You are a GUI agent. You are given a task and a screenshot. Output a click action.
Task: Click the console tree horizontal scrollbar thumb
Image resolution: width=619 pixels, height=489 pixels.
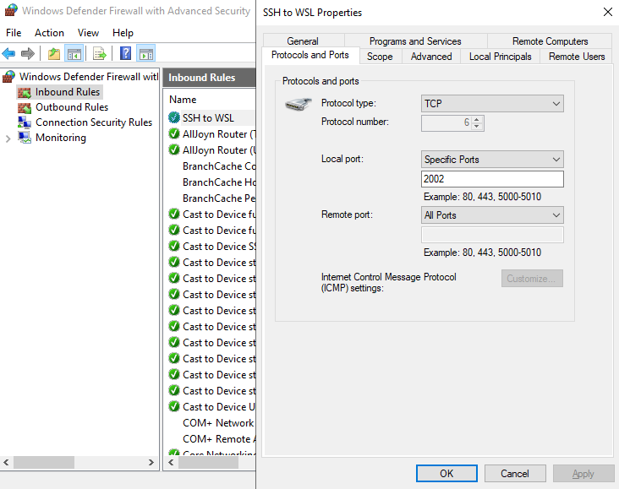coord(44,462)
